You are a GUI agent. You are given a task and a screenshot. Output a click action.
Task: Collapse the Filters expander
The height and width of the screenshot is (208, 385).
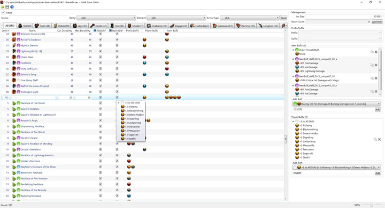coord(3,12)
